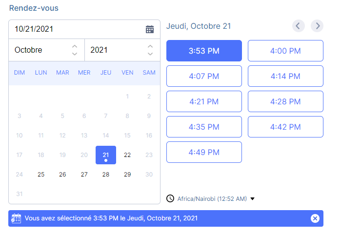
Task: Select the 4:00 PM time slot
Action: 285,51
